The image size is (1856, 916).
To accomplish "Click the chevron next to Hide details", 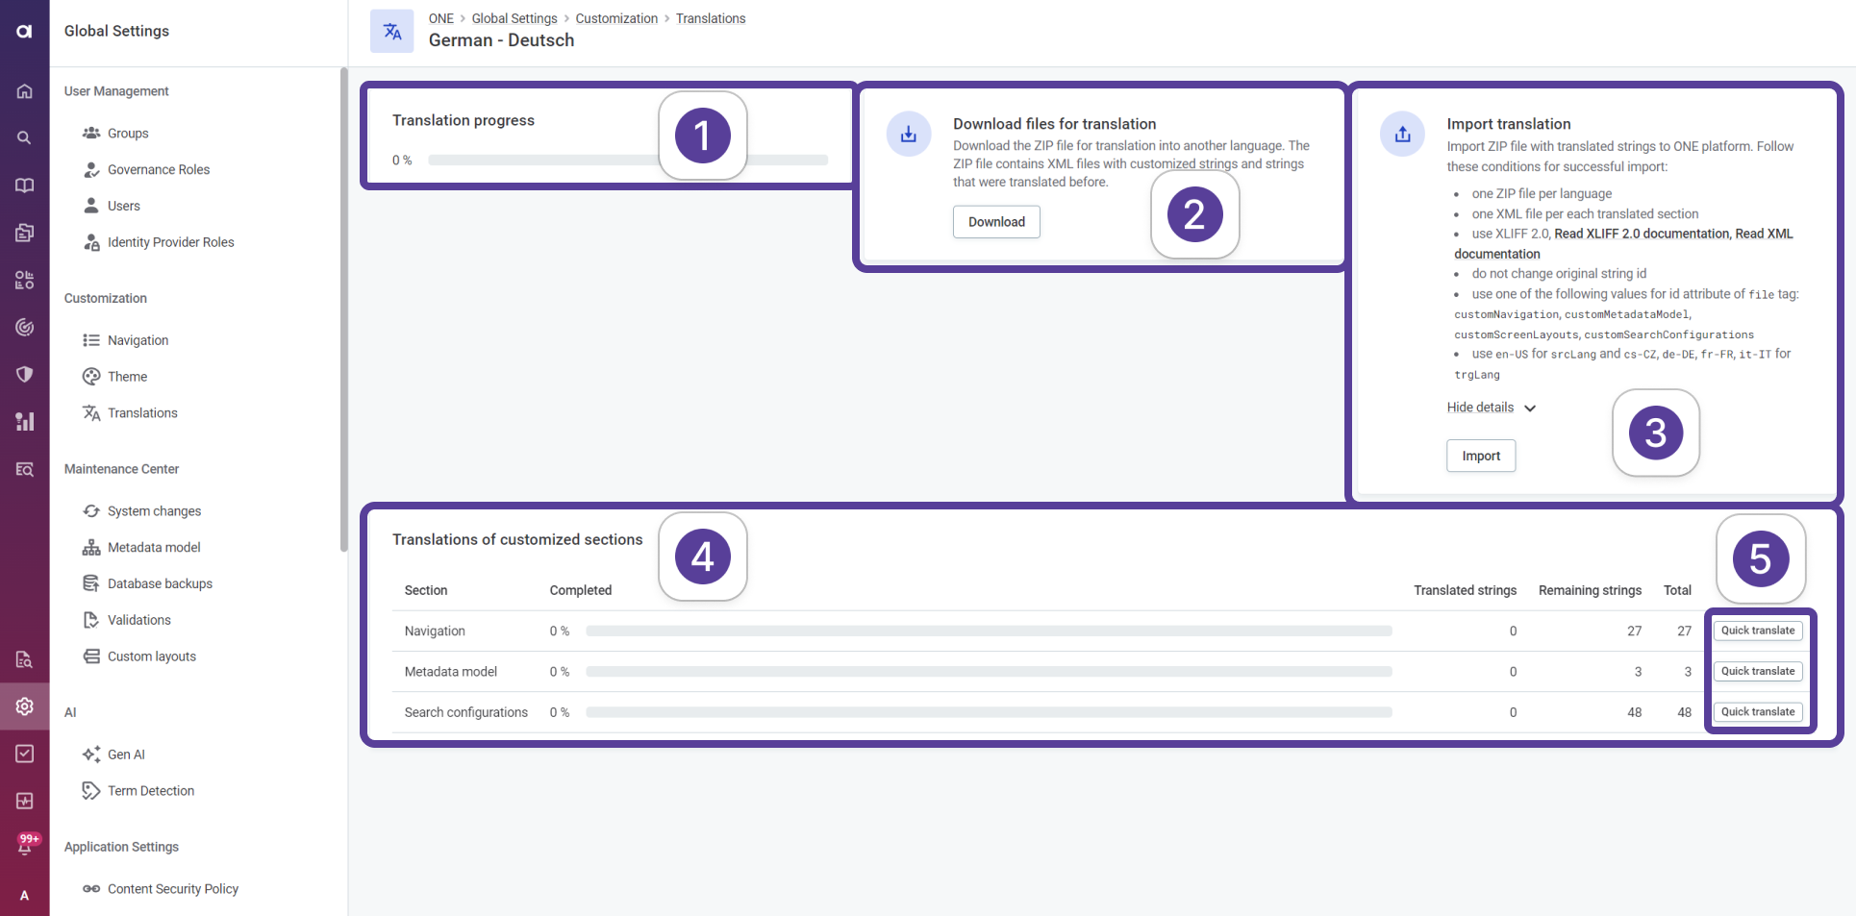I will coord(1530,408).
